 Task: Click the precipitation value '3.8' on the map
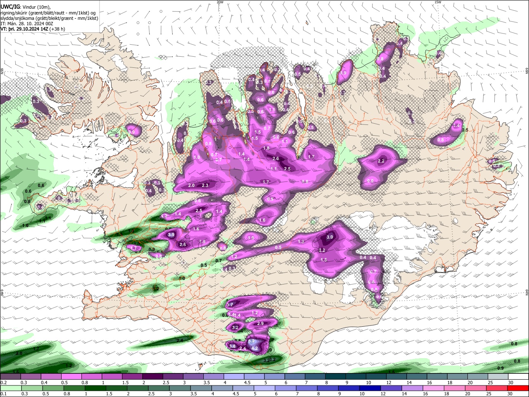coord(232,347)
